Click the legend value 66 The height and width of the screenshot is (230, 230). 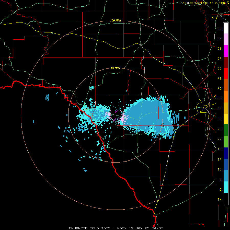(220, 28)
